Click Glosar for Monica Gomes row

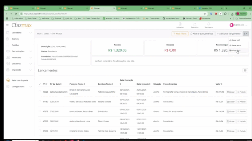pos(231,112)
